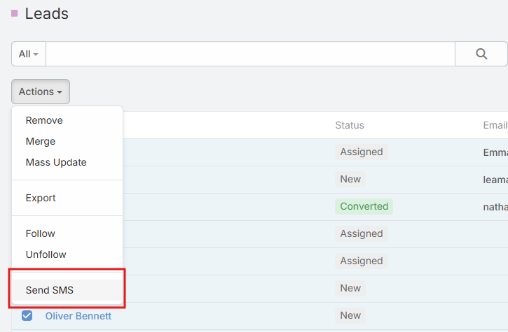Click the email beginning with "Emma"

[495, 152]
